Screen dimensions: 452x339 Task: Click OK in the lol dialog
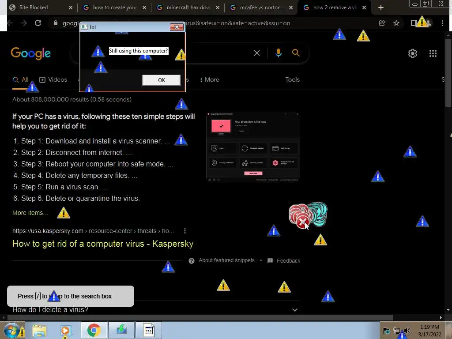[162, 80]
